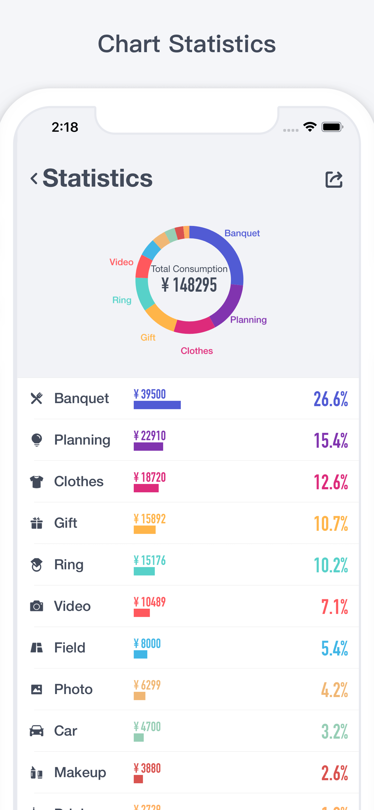Tap the share icon at top right
This screenshot has width=374, height=810.
[x=333, y=179]
